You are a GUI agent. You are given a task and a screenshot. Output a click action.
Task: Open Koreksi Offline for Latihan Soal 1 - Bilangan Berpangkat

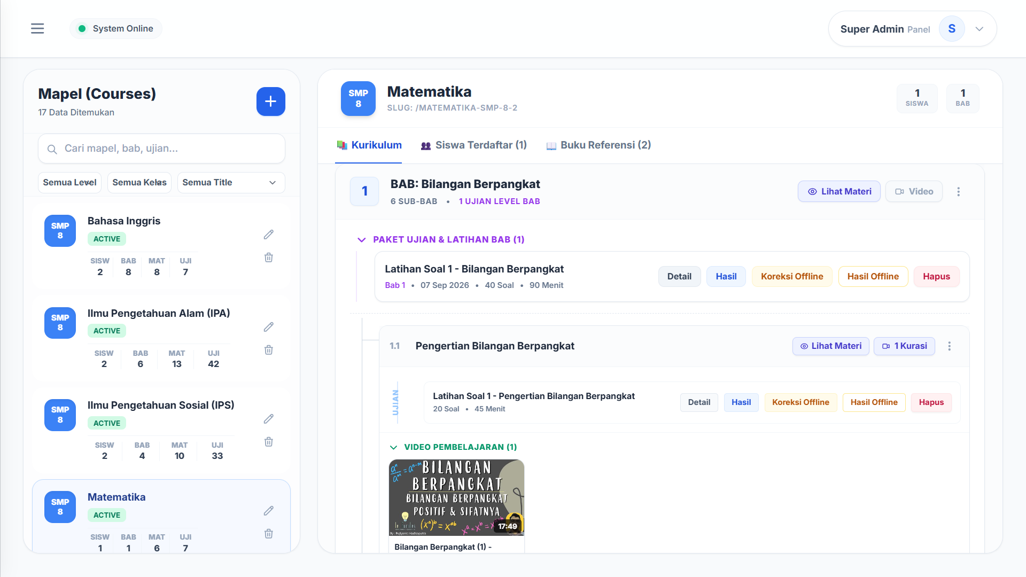point(792,276)
